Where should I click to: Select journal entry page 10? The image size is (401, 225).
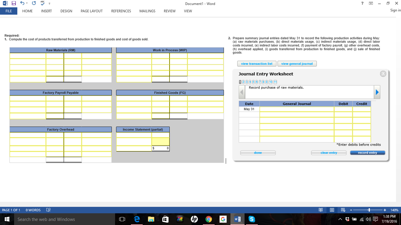(271, 82)
